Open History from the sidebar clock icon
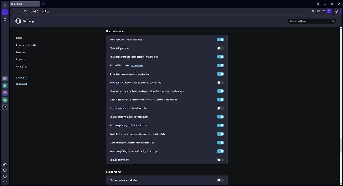The height and width of the screenshot is (186, 343). tap(5, 176)
